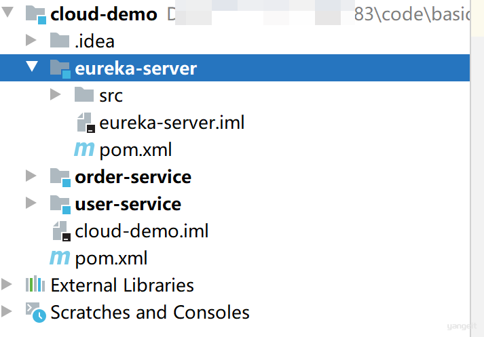Image resolution: width=484 pixels, height=337 pixels.
Task: Click the .idea folder icon
Action: 60,40
